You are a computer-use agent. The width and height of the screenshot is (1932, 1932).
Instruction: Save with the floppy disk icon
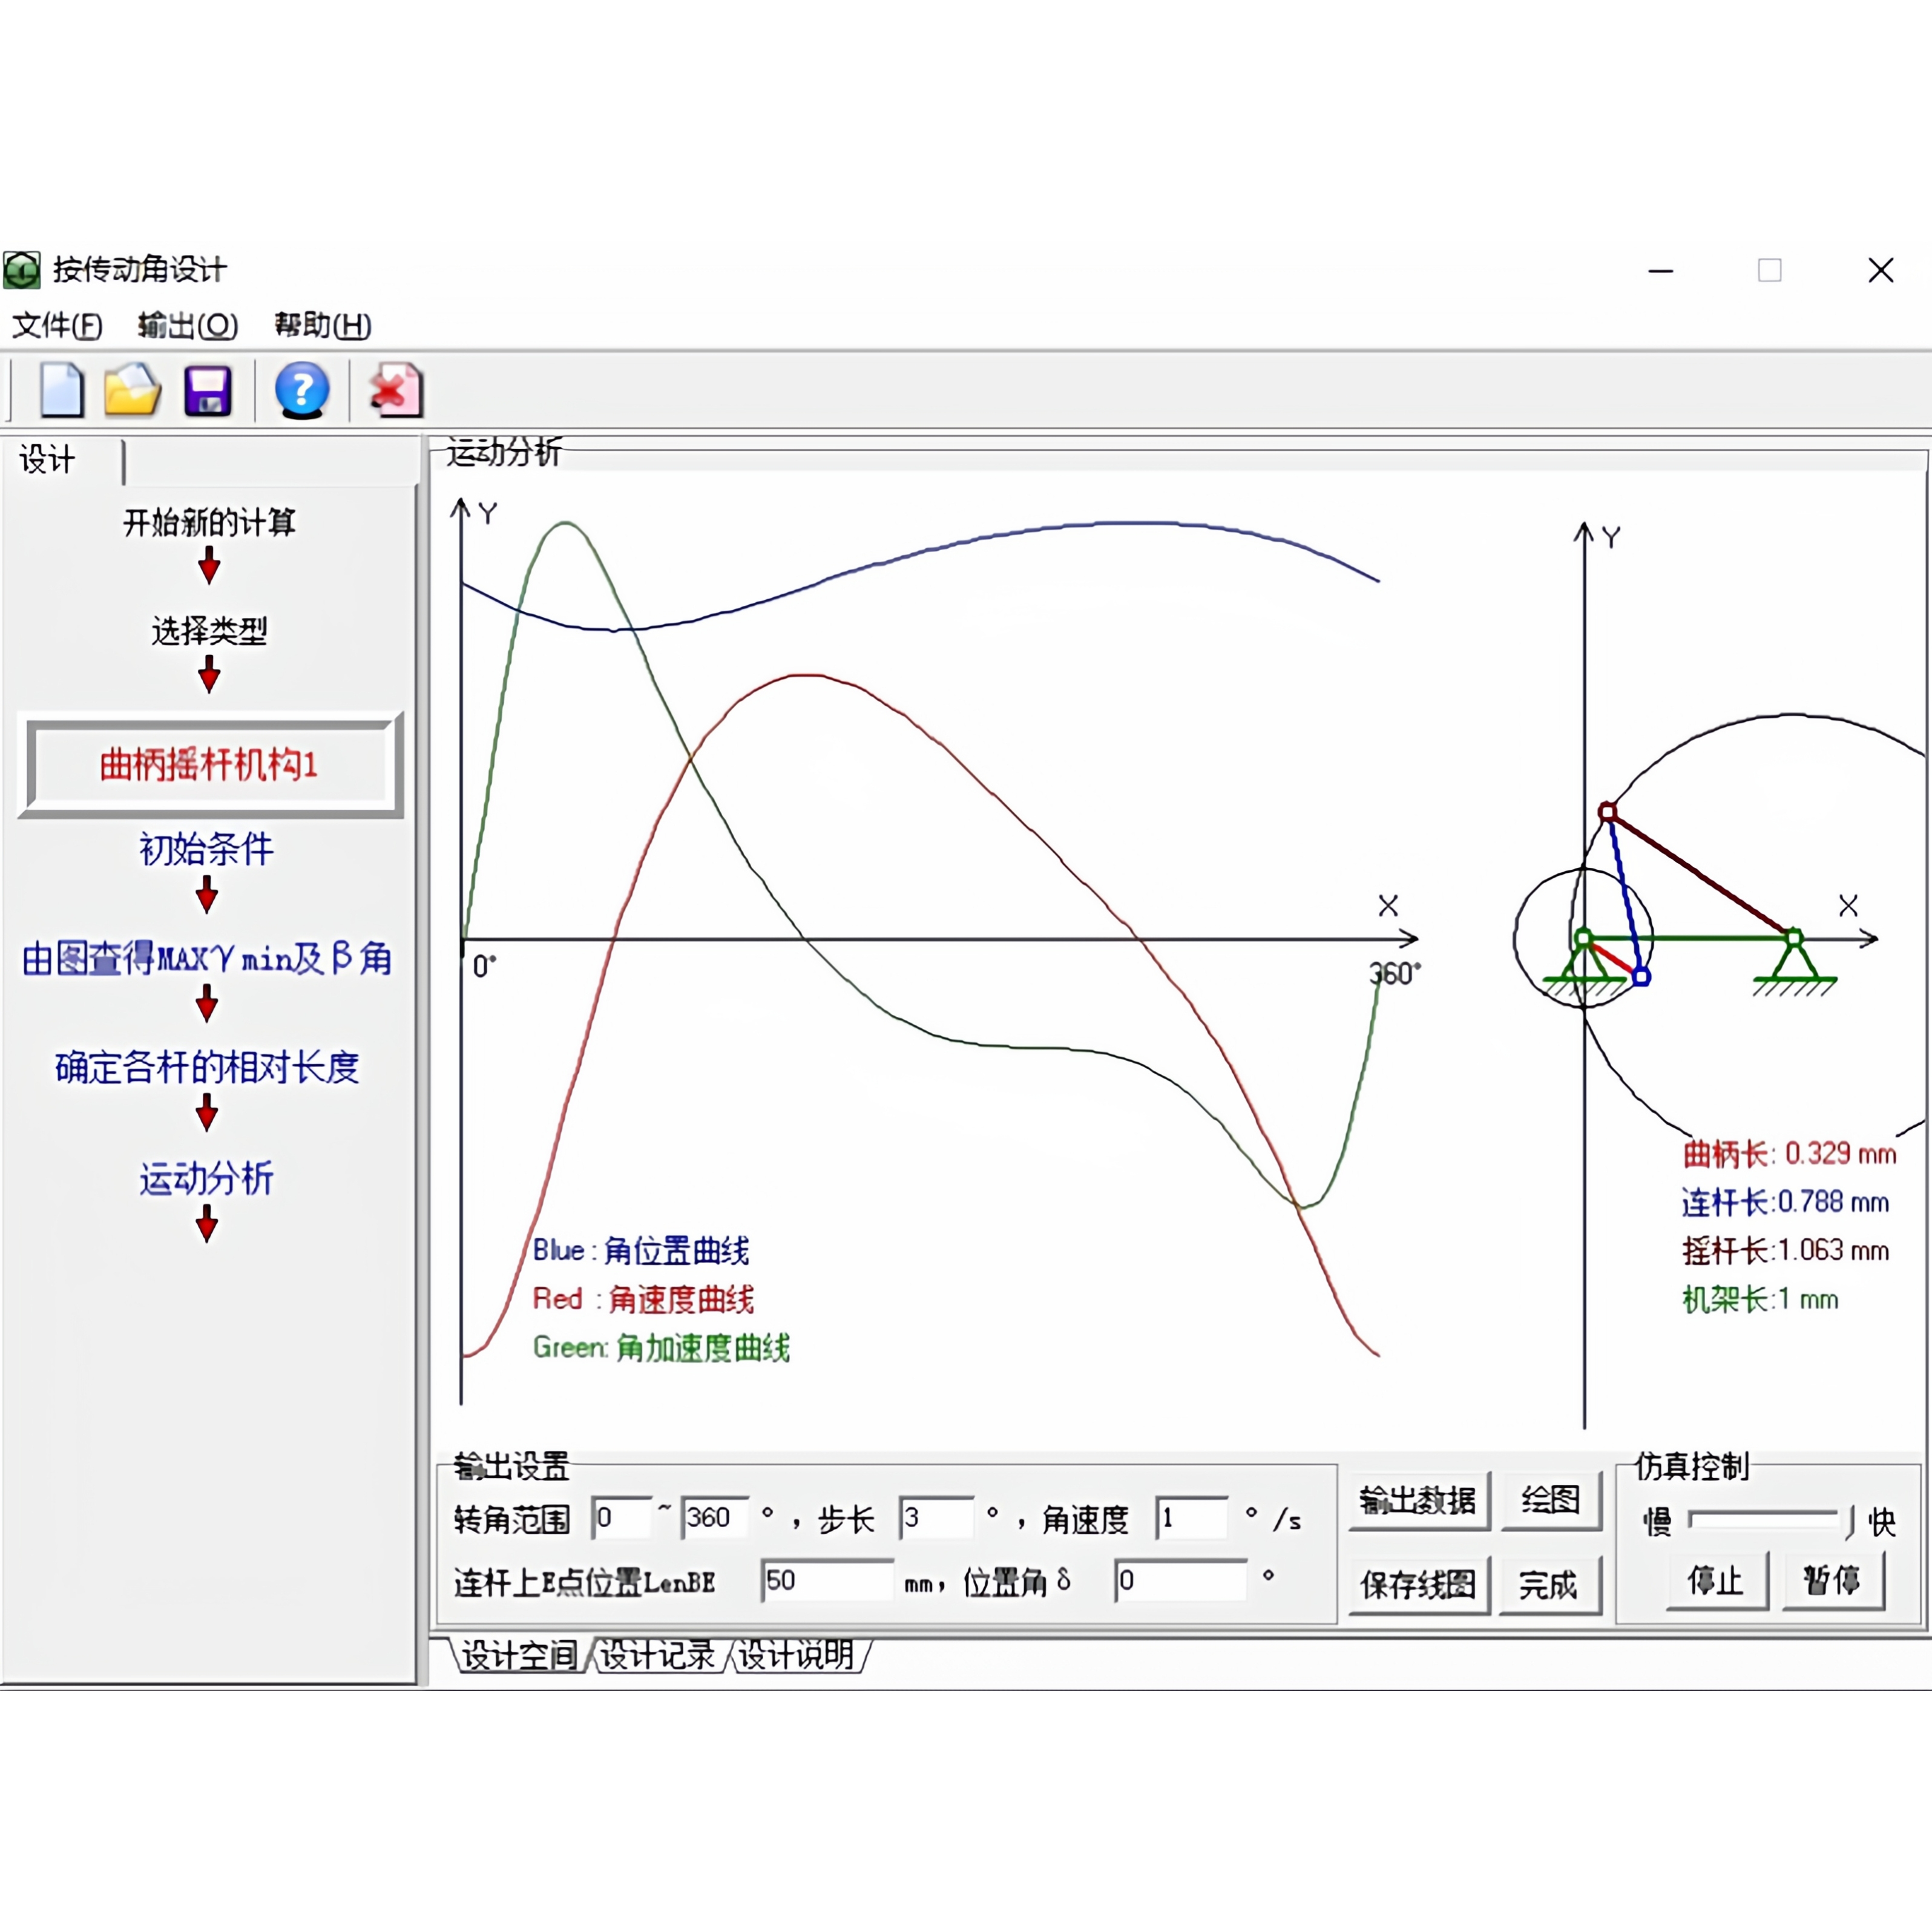(x=208, y=390)
